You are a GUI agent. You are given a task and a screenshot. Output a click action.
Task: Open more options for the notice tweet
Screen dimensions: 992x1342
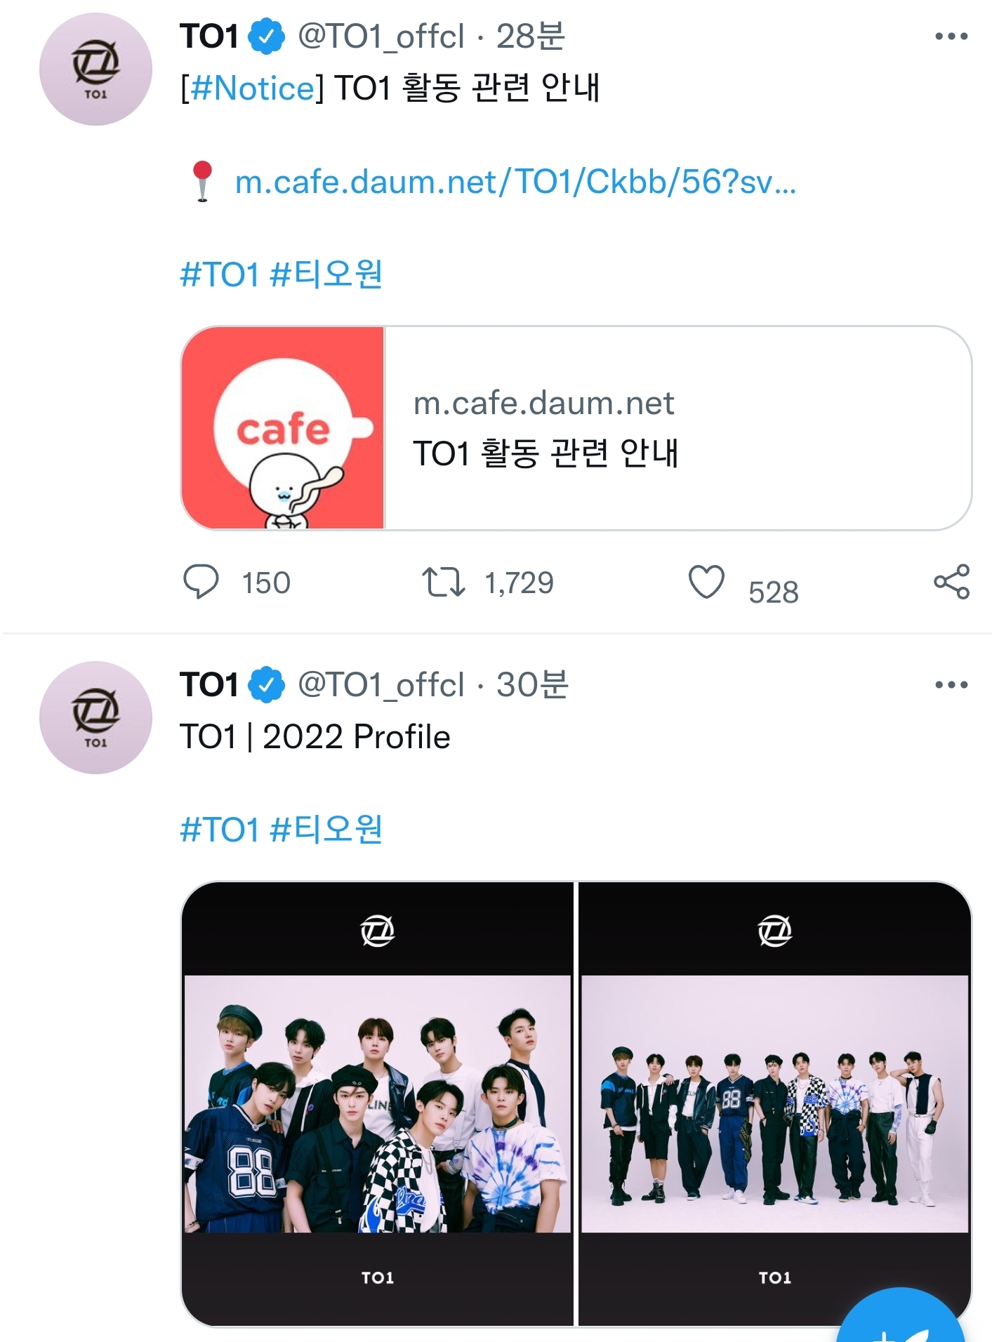(951, 36)
